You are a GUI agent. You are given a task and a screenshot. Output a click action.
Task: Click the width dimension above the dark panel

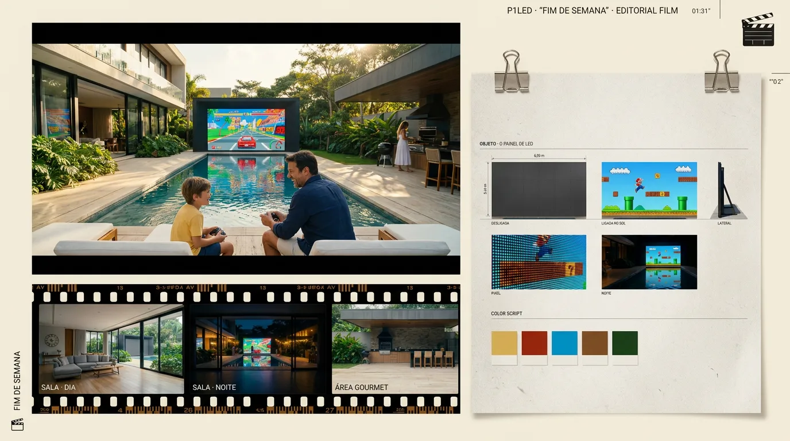pyautogui.click(x=539, y=156)
